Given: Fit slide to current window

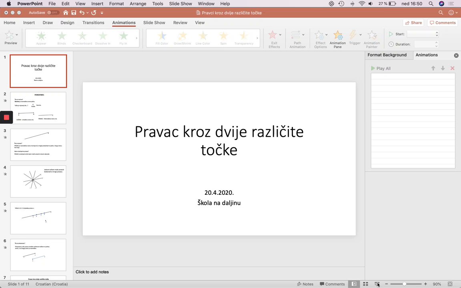Looking at the screenshot, I should pyautogui.click(x=450, y=284).
